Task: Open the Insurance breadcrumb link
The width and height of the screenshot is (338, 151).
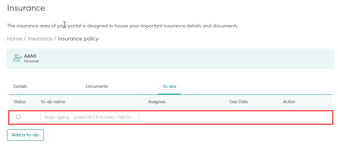Action: click(x=40, y=39)
